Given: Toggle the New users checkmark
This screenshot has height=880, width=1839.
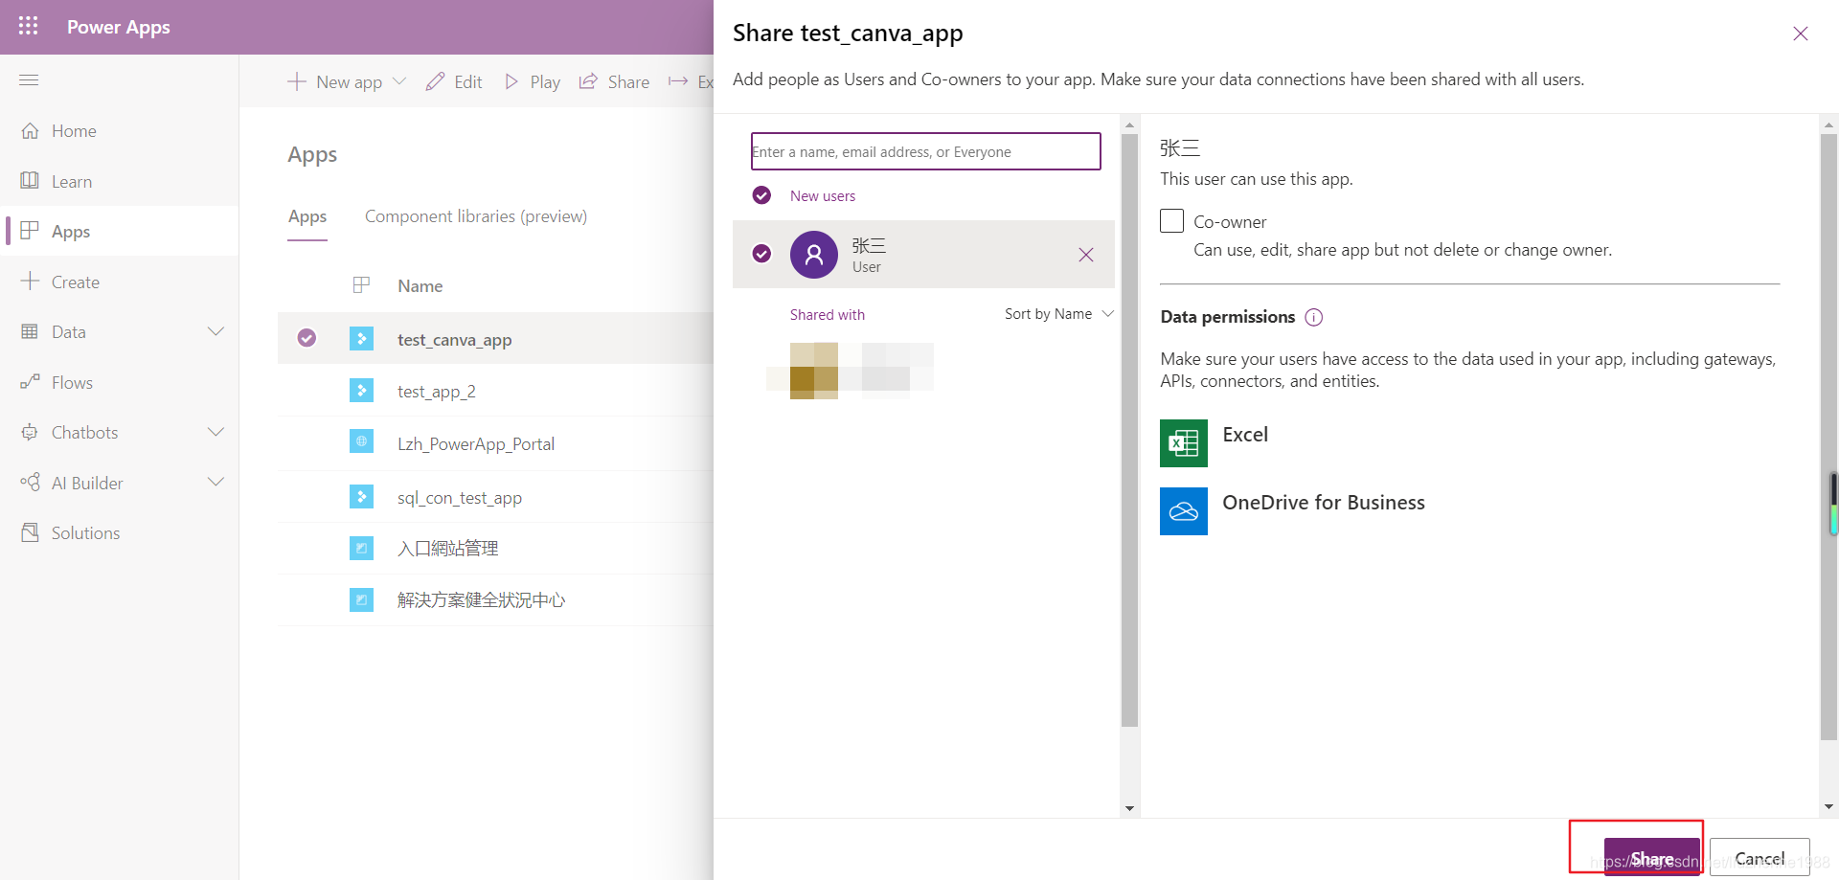Looking at the screenshot, I should point(761,195).
